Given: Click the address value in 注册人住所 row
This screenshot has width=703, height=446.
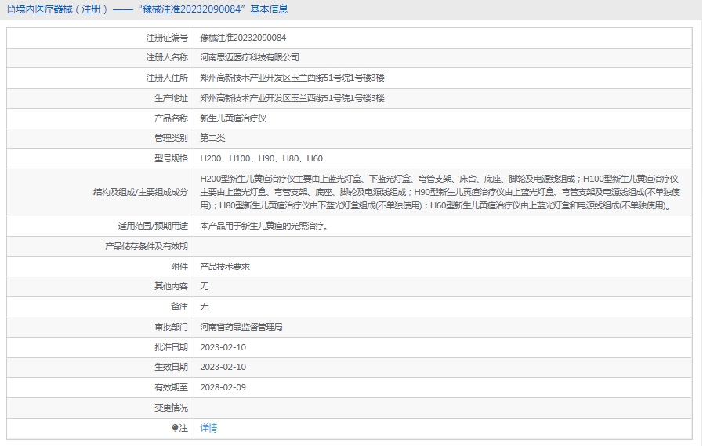Looking at the screenshot, I should pyautogui.click(x=292, y=78).
